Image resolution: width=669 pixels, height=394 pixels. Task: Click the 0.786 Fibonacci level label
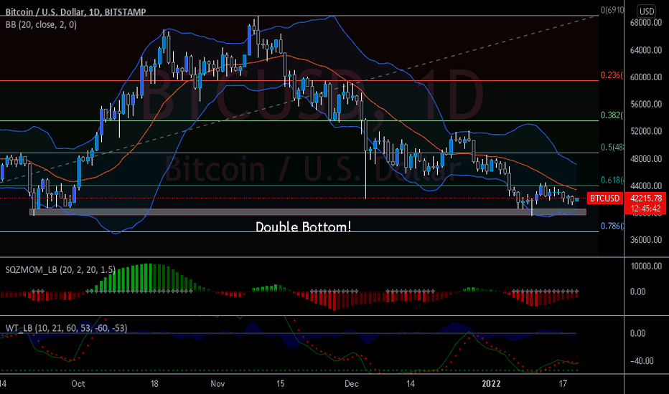pos(612,226)
